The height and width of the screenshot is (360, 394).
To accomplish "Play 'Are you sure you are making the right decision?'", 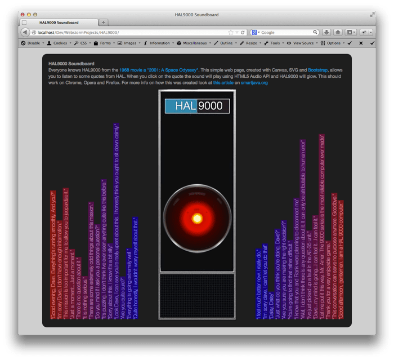I will (x=284, y=270).
